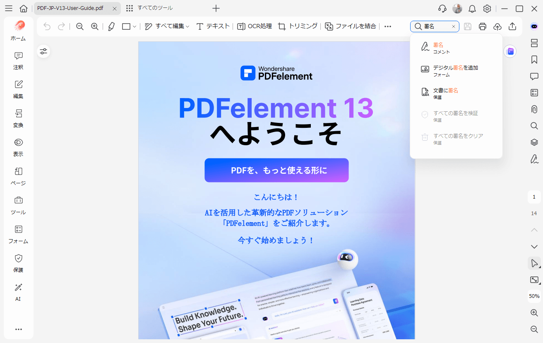The width and height of the screenshot is (543, 343).
Task: Show more sidebar items with the ellipsis
Action: (x=18, y=329)
